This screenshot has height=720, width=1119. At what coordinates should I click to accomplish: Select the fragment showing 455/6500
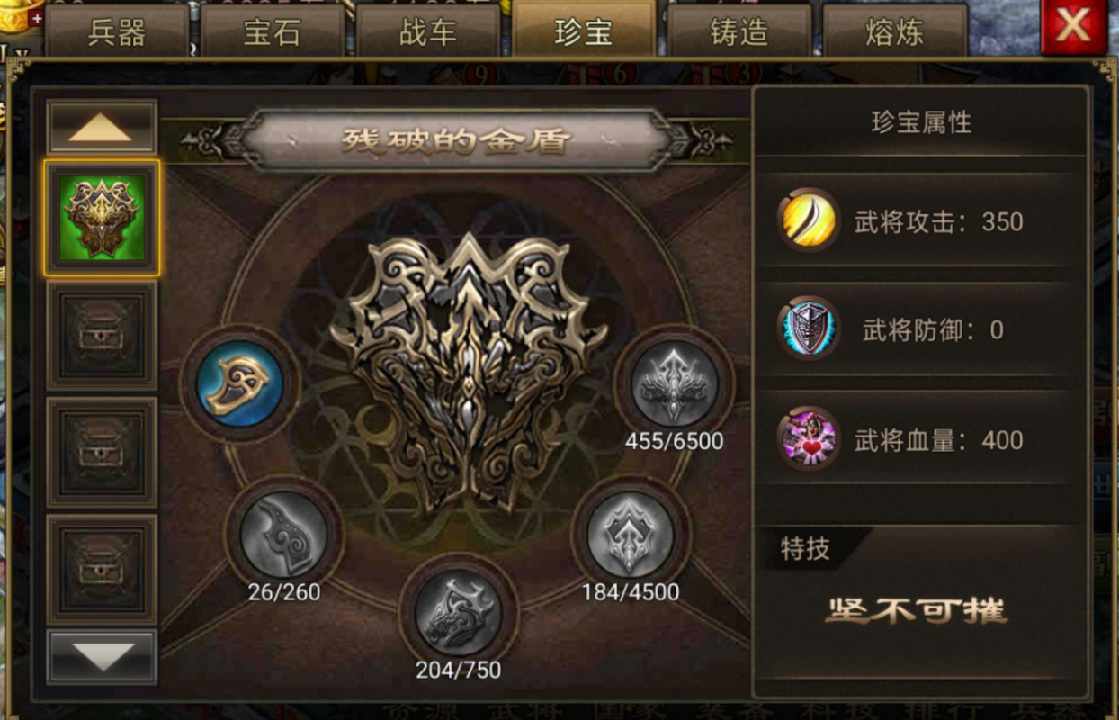tap(675, 382)
